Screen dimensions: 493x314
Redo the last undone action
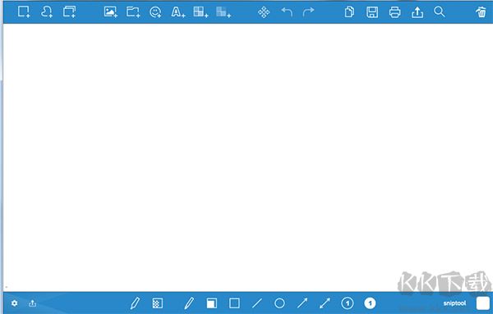pyautogui.click(x=308, y=12)
